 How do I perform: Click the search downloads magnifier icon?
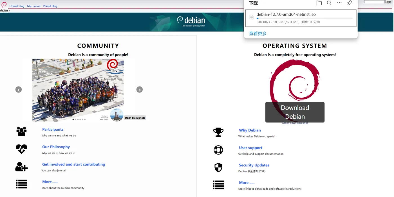coord(329,3)
